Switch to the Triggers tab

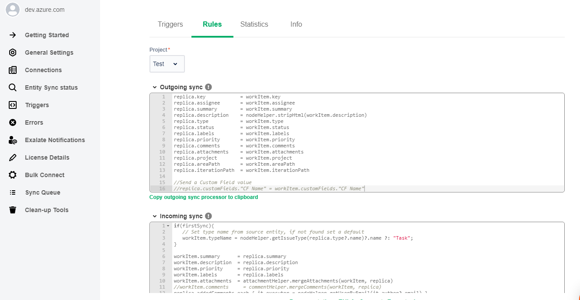[x=170, y=24]
